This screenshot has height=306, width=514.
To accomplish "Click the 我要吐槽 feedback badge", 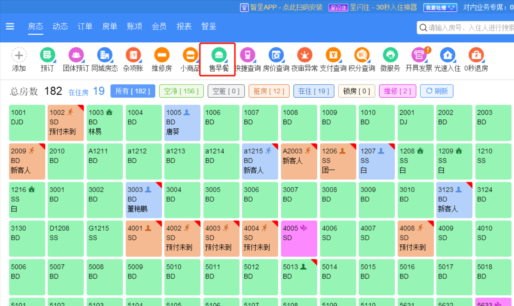I will click(x=440, y=7).
